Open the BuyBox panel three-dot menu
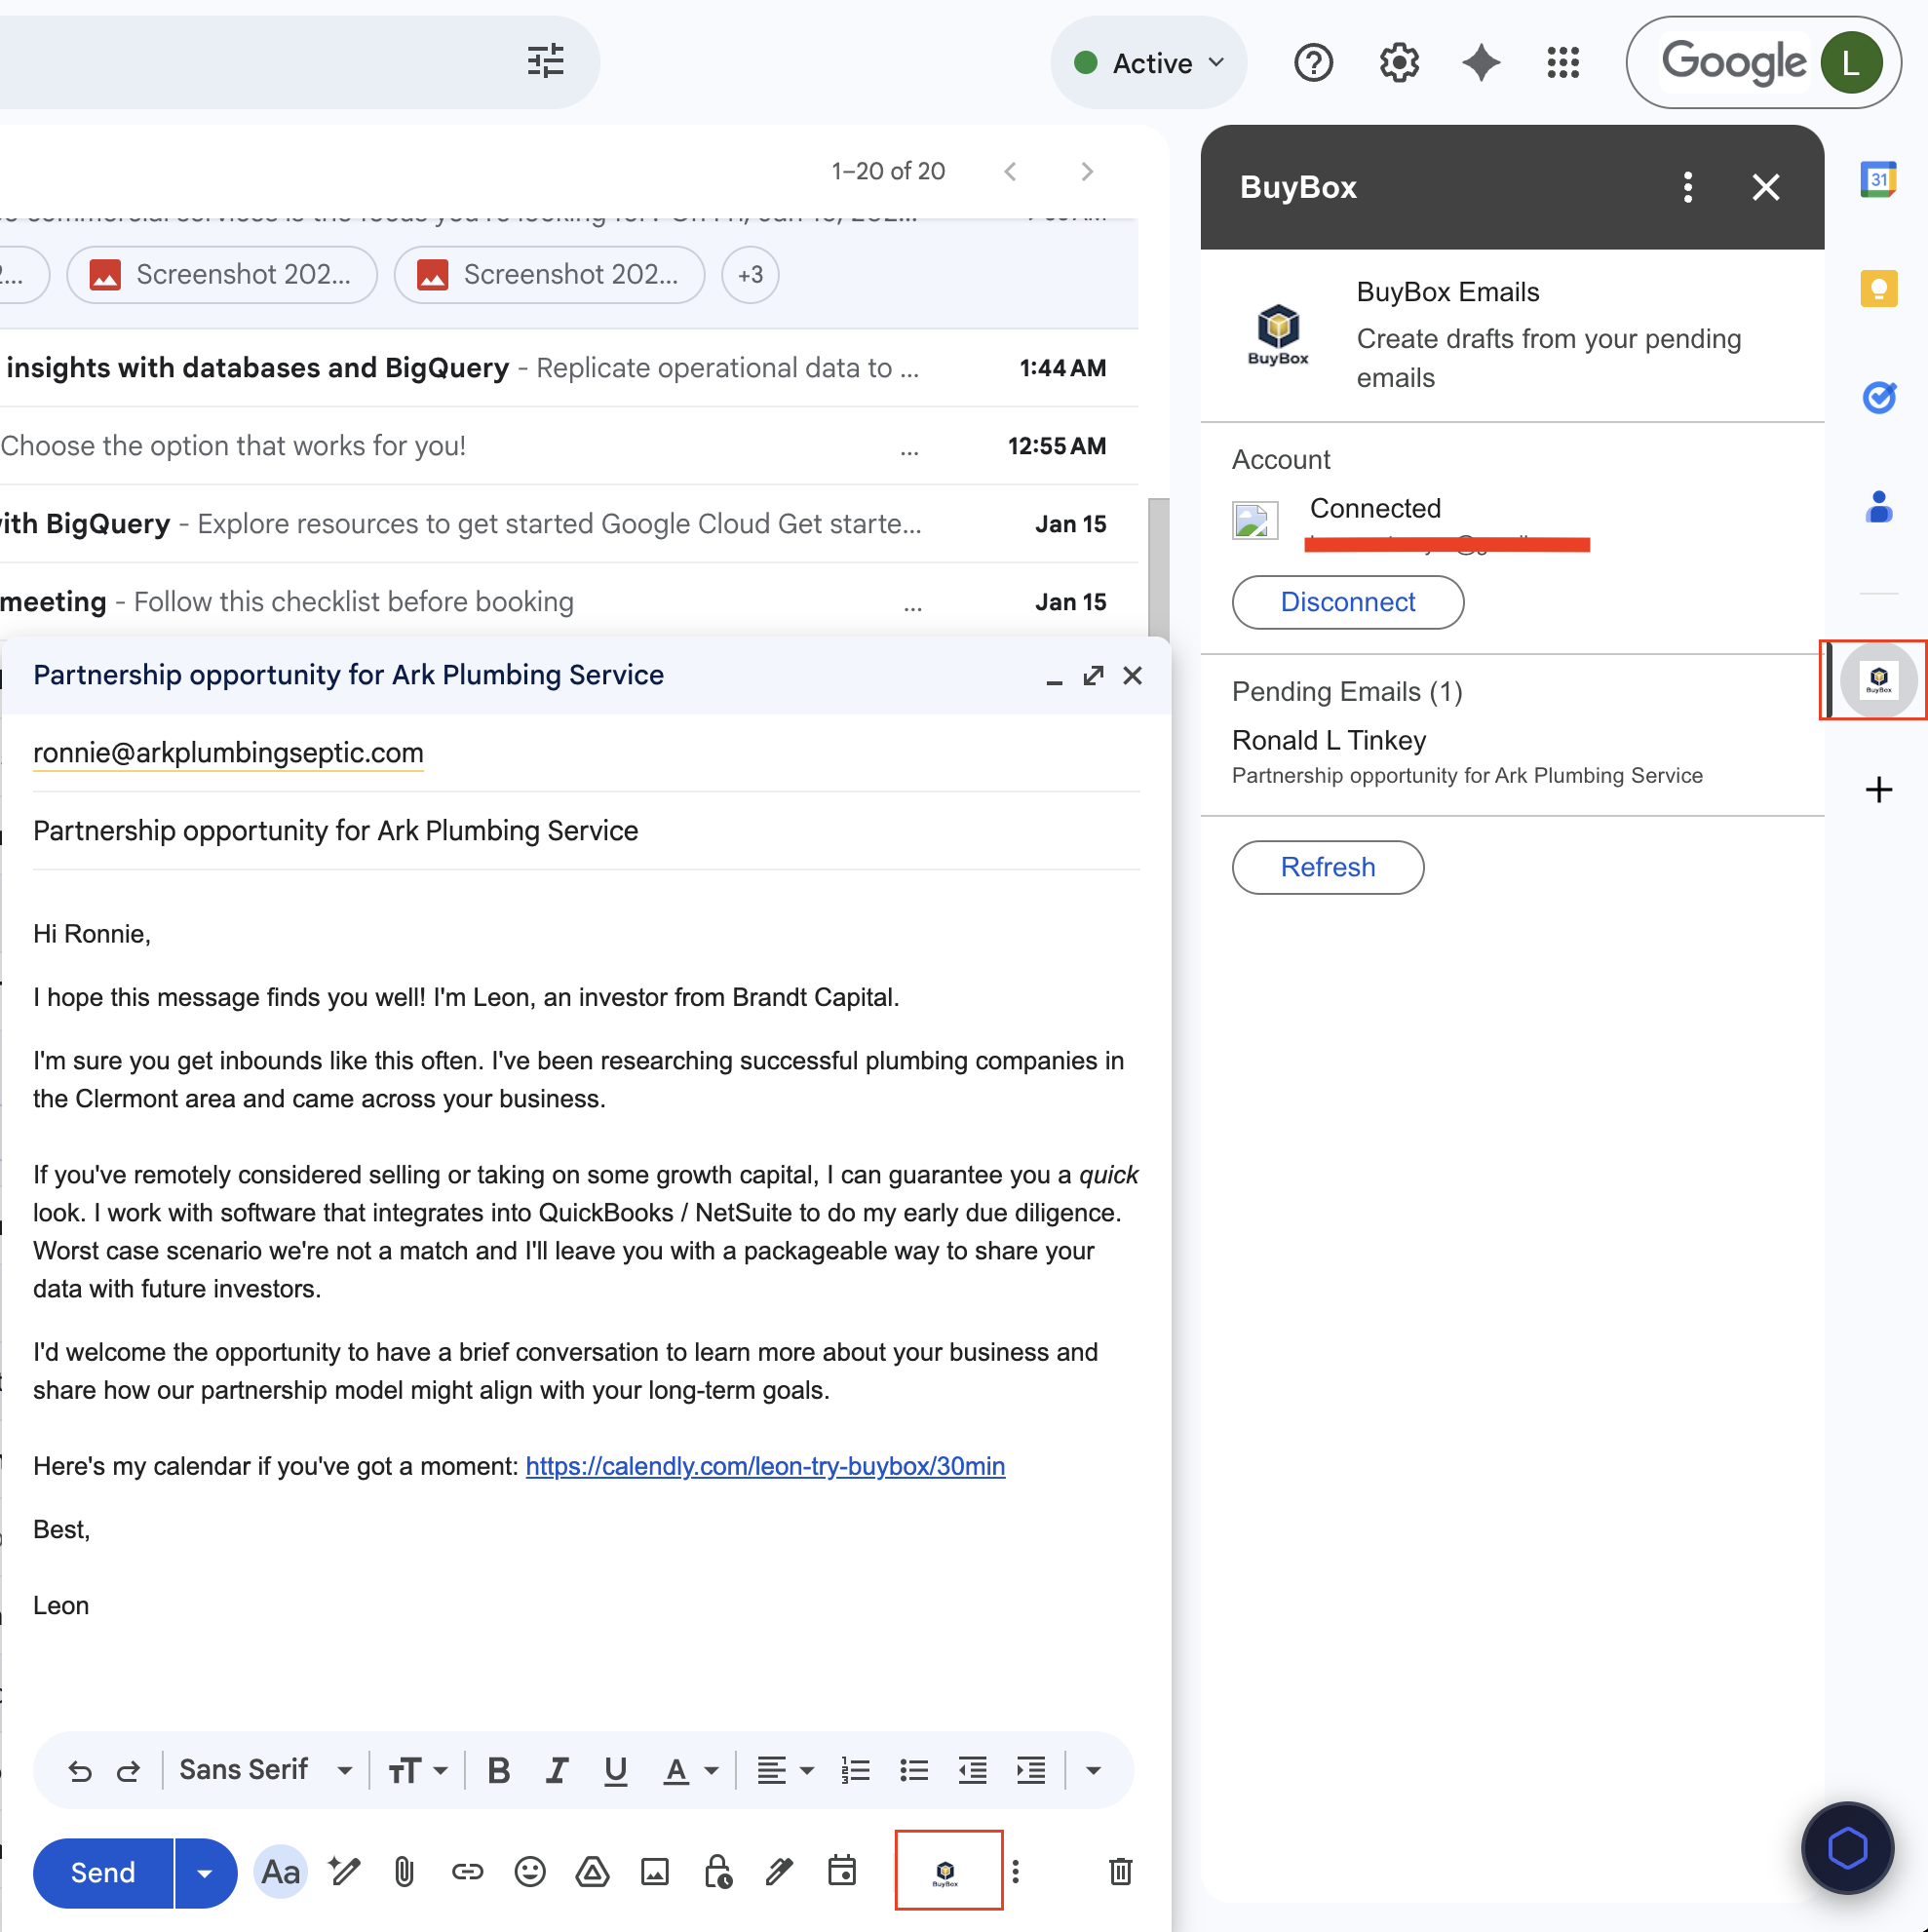1928x1932 pixels. (x=1687, y=187)
